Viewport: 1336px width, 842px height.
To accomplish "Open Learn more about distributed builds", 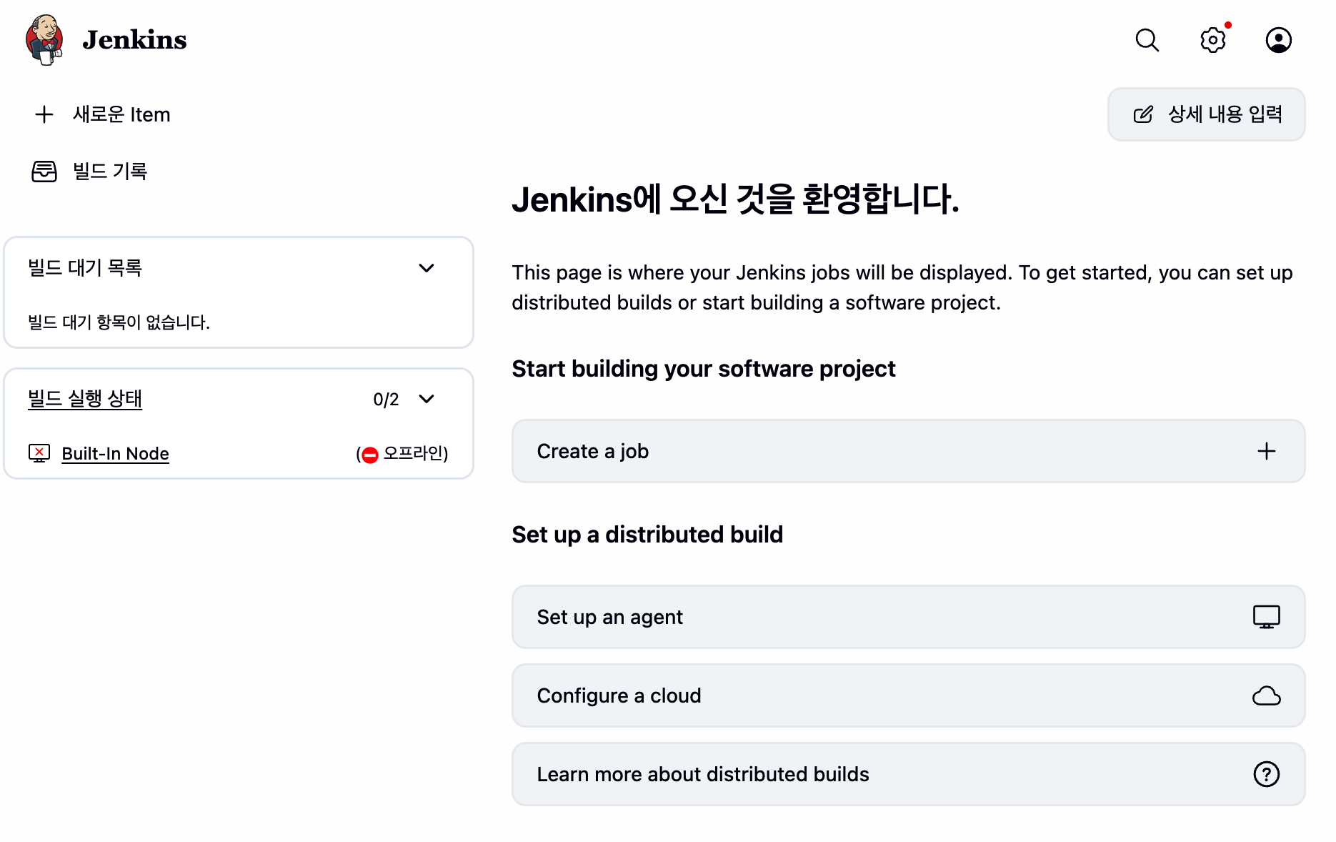I will [909, 774].
